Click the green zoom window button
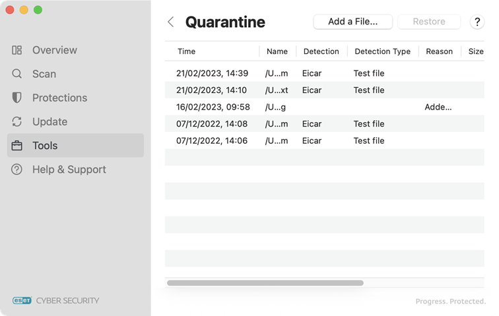 pyautogui.click(x=38, y=10)
